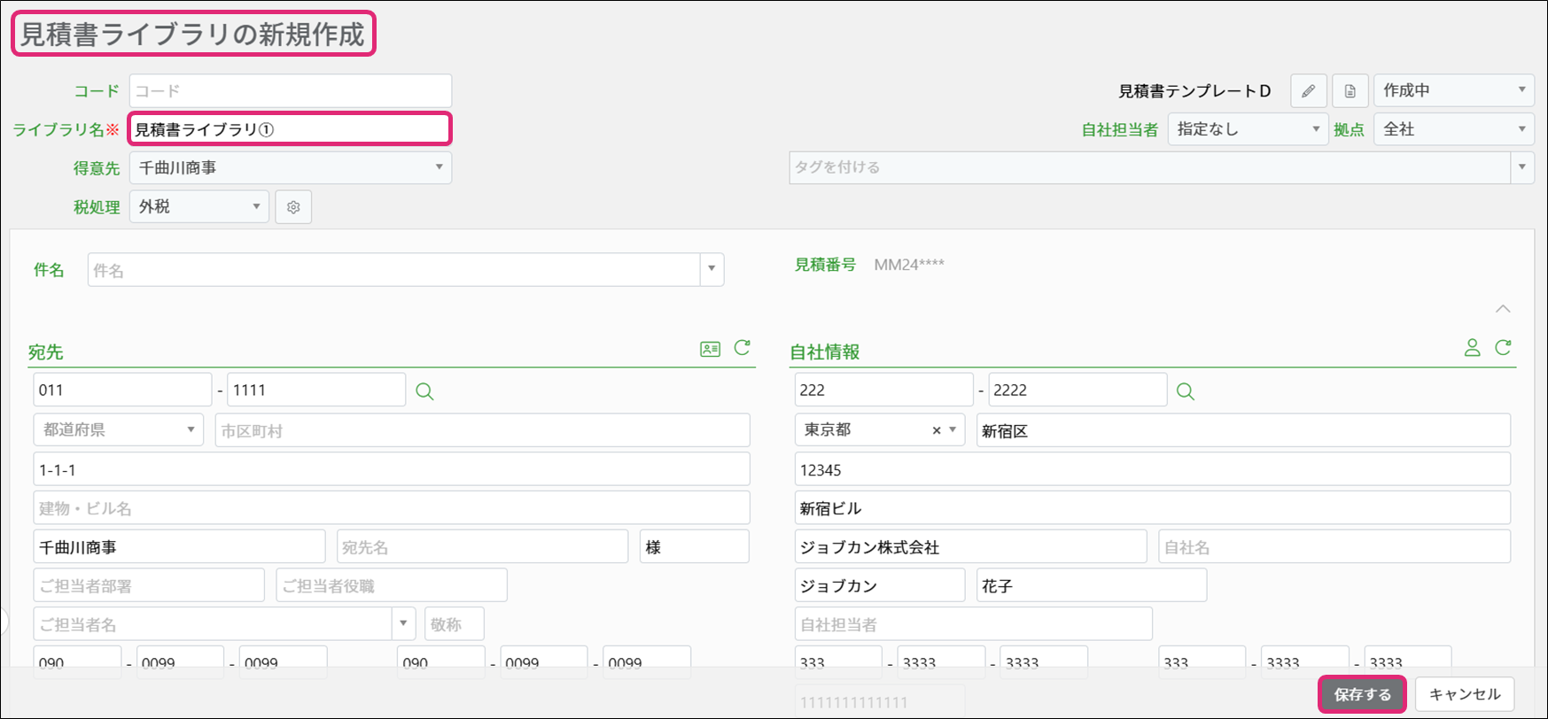Click the キャンセル button
The width and height of the screenshot is (1548, 719).
coord(1464,694)
